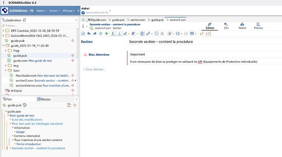Apply the underlined E emphasis style
The height and width of the screenshot is (157, 282).
tap(113, 34)
